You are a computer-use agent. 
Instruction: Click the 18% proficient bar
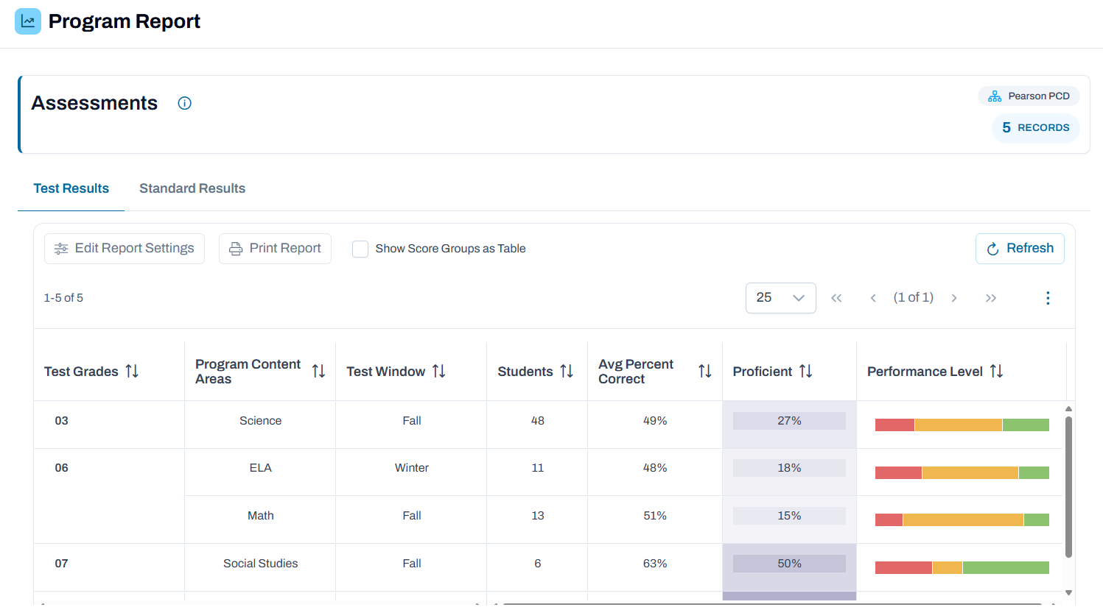pos(789,468)
